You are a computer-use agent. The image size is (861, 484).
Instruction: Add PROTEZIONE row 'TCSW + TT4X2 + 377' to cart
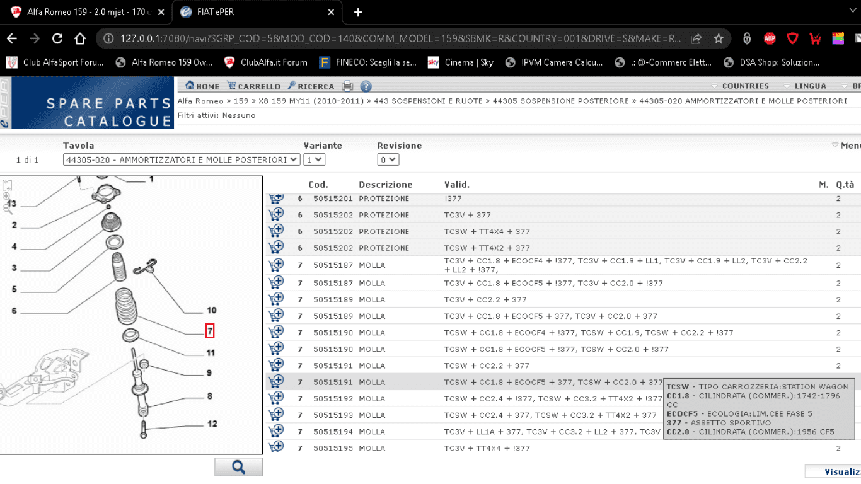point(276,247)
